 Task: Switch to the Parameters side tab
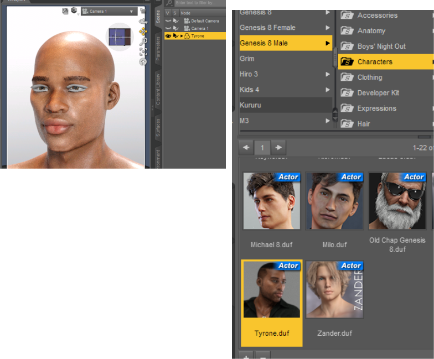coord(158,49)
